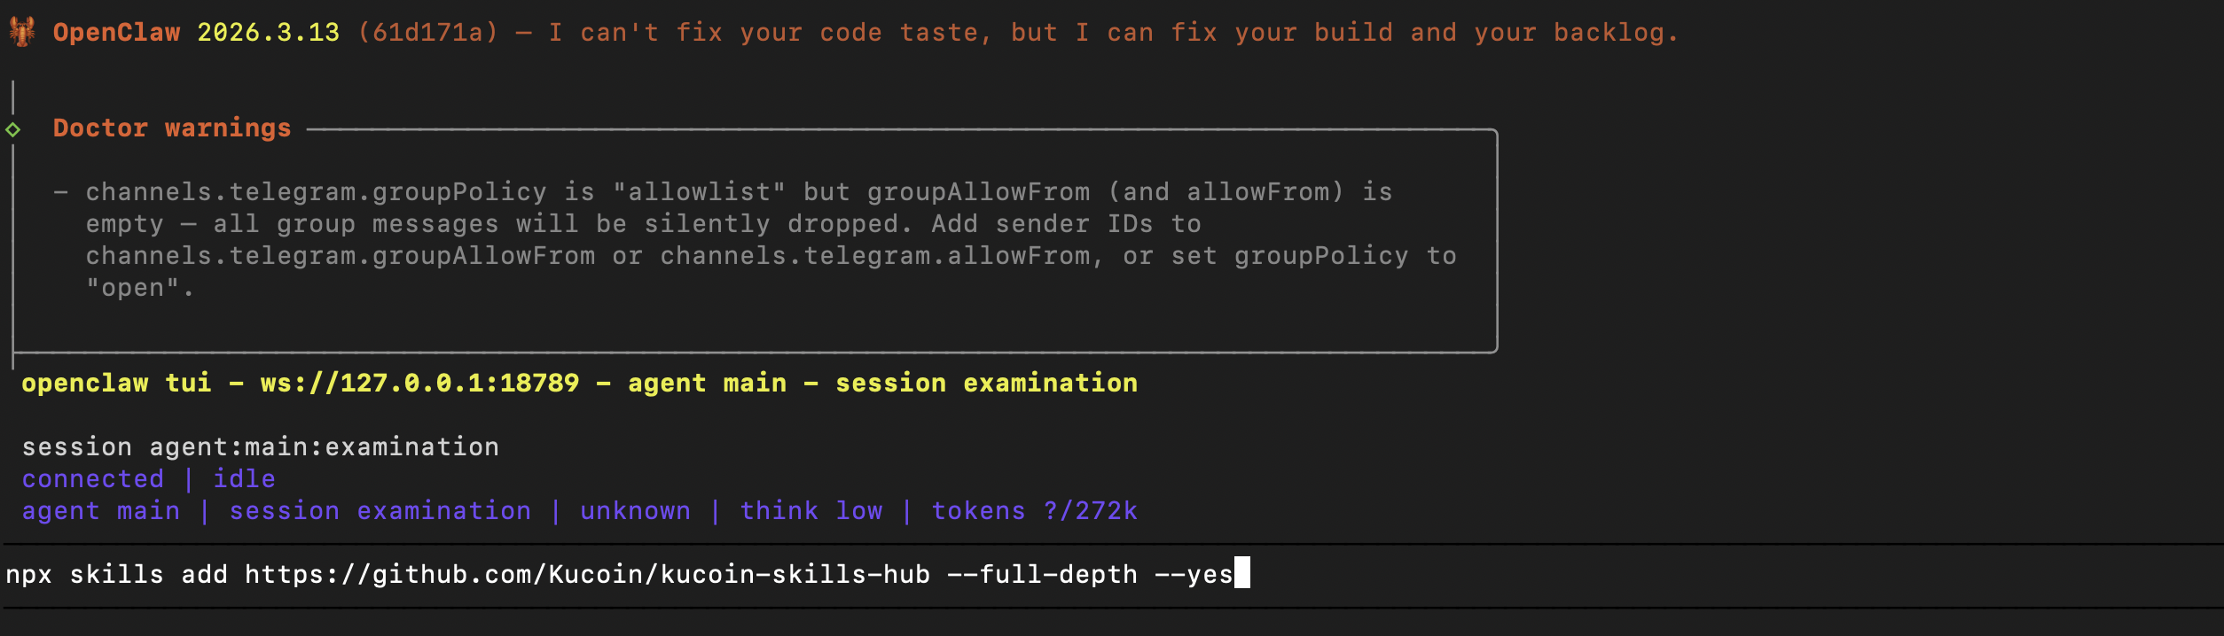2224x636 pixels.
Task: Click the text cursor block after --yes
Action: 1242,573
